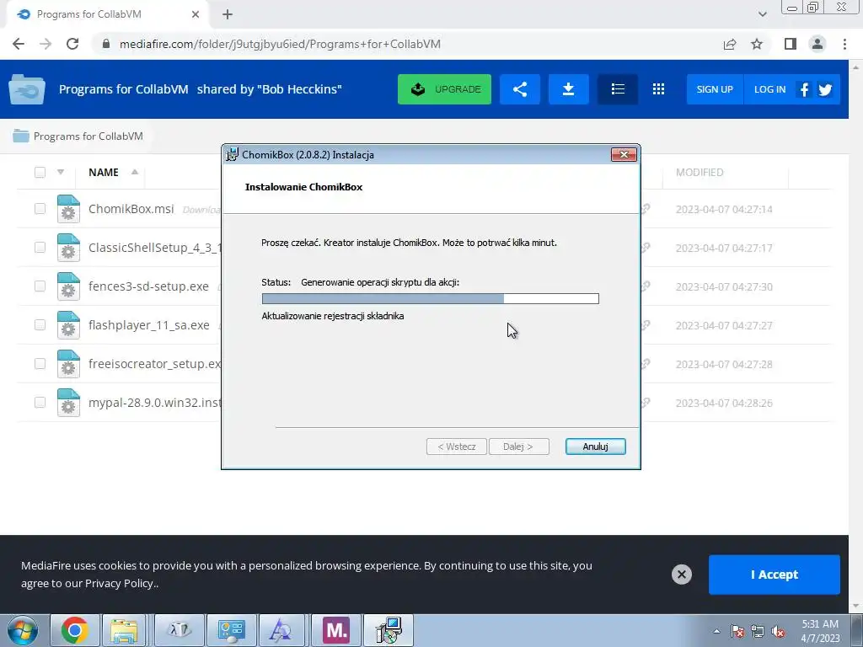Click the LOG IN button
Viewport: 863px width, 647px height.
pos(769,89)
